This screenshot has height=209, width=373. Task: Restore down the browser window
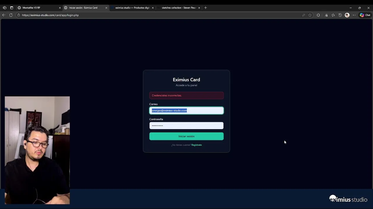pyautogui.click(x=360, y=8)
